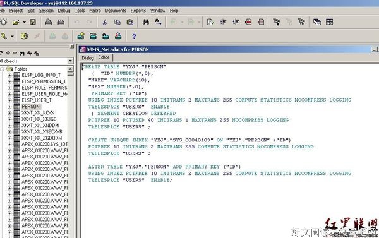Click the Copy icon in toolbar
This screenshot has width=379, height=238.
[117, 22]
